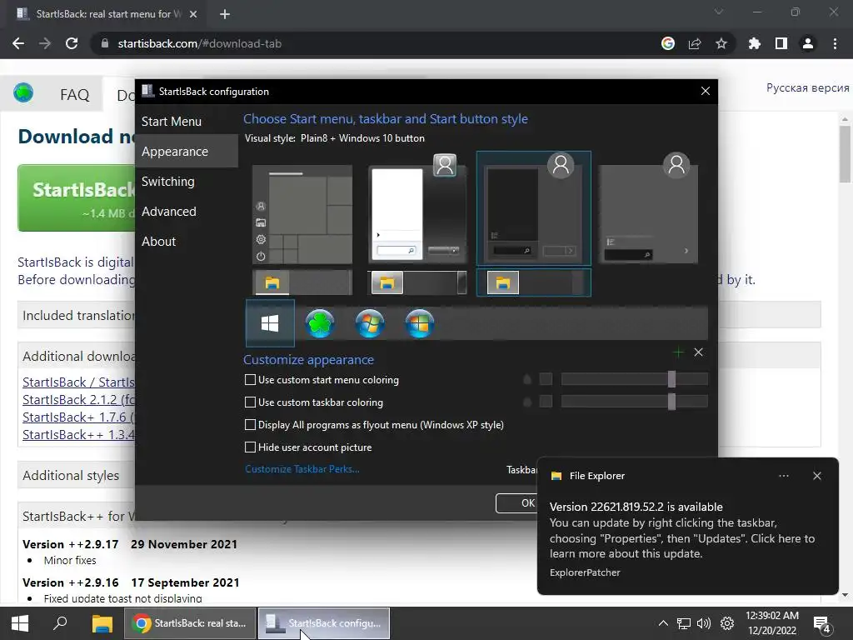
Task: Open the ExplorerPatcher update notification message
Action: pyautogui.click(x=682, y=531)
